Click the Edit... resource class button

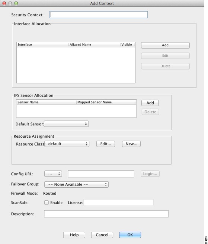106,144
